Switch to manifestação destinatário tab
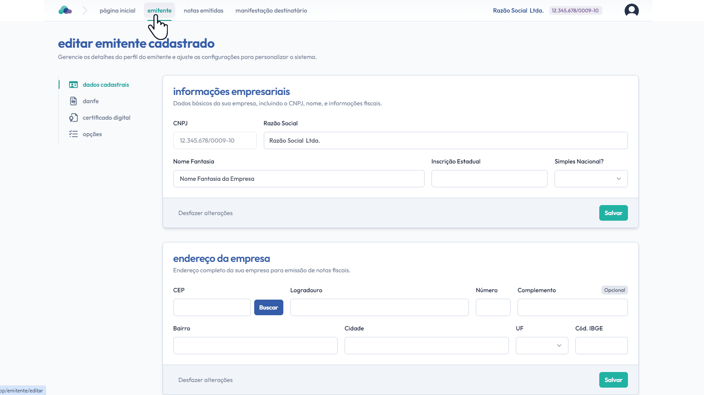This screenshot has height=395, width=704. pos(271,10)
